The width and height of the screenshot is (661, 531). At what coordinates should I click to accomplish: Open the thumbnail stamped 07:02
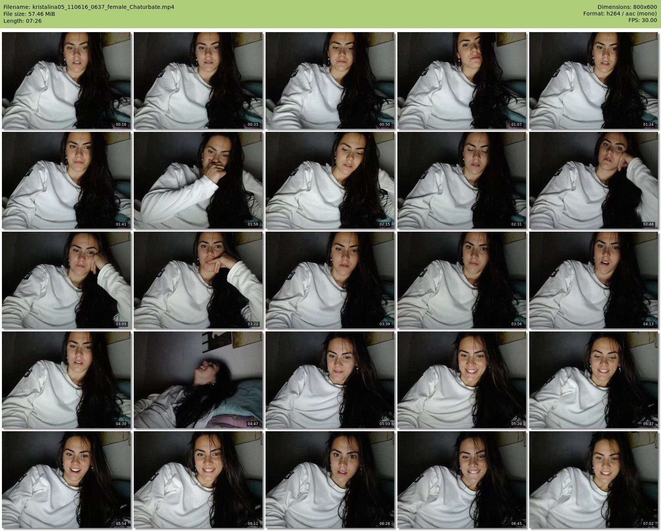point(594,479)
